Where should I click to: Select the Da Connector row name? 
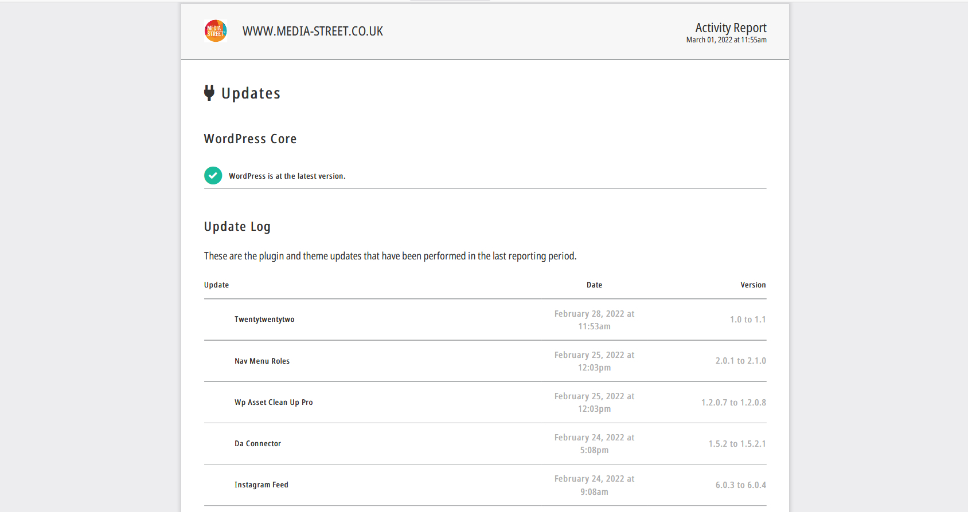[257, 444]
